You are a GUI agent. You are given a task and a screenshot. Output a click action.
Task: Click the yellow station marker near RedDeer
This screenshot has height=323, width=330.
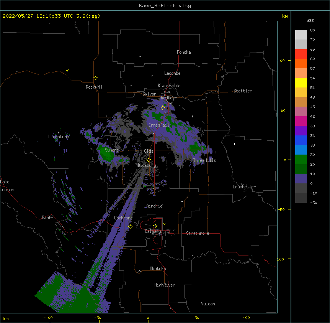click(x=163, y=107)
